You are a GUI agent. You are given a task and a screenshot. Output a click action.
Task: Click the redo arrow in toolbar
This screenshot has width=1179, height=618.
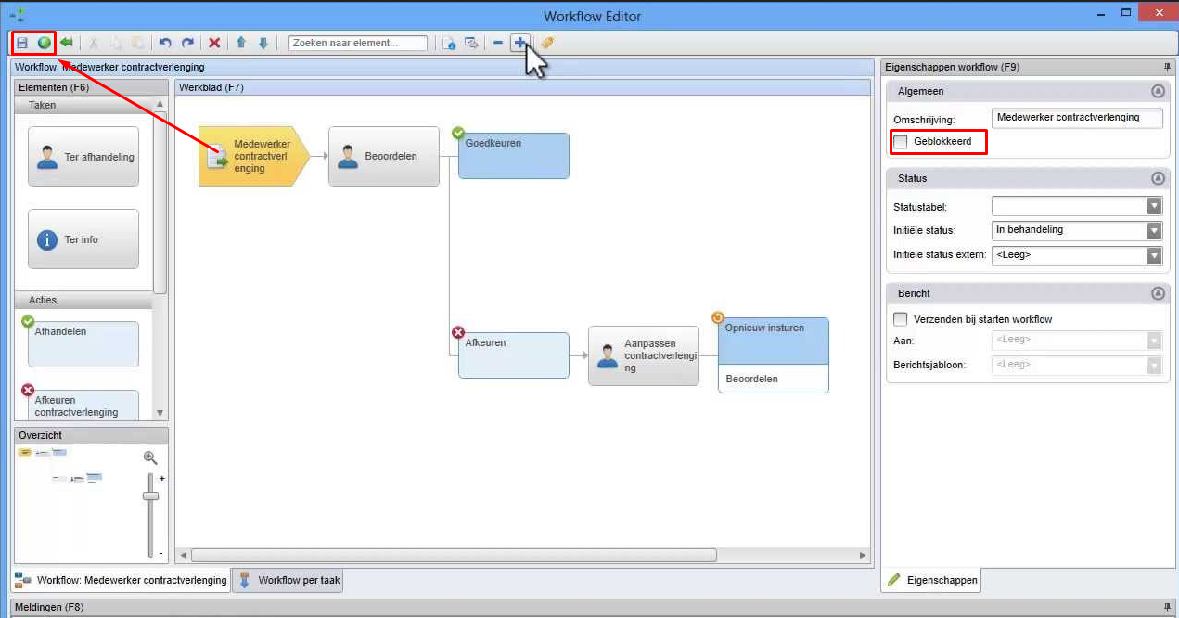coord(187,43)
